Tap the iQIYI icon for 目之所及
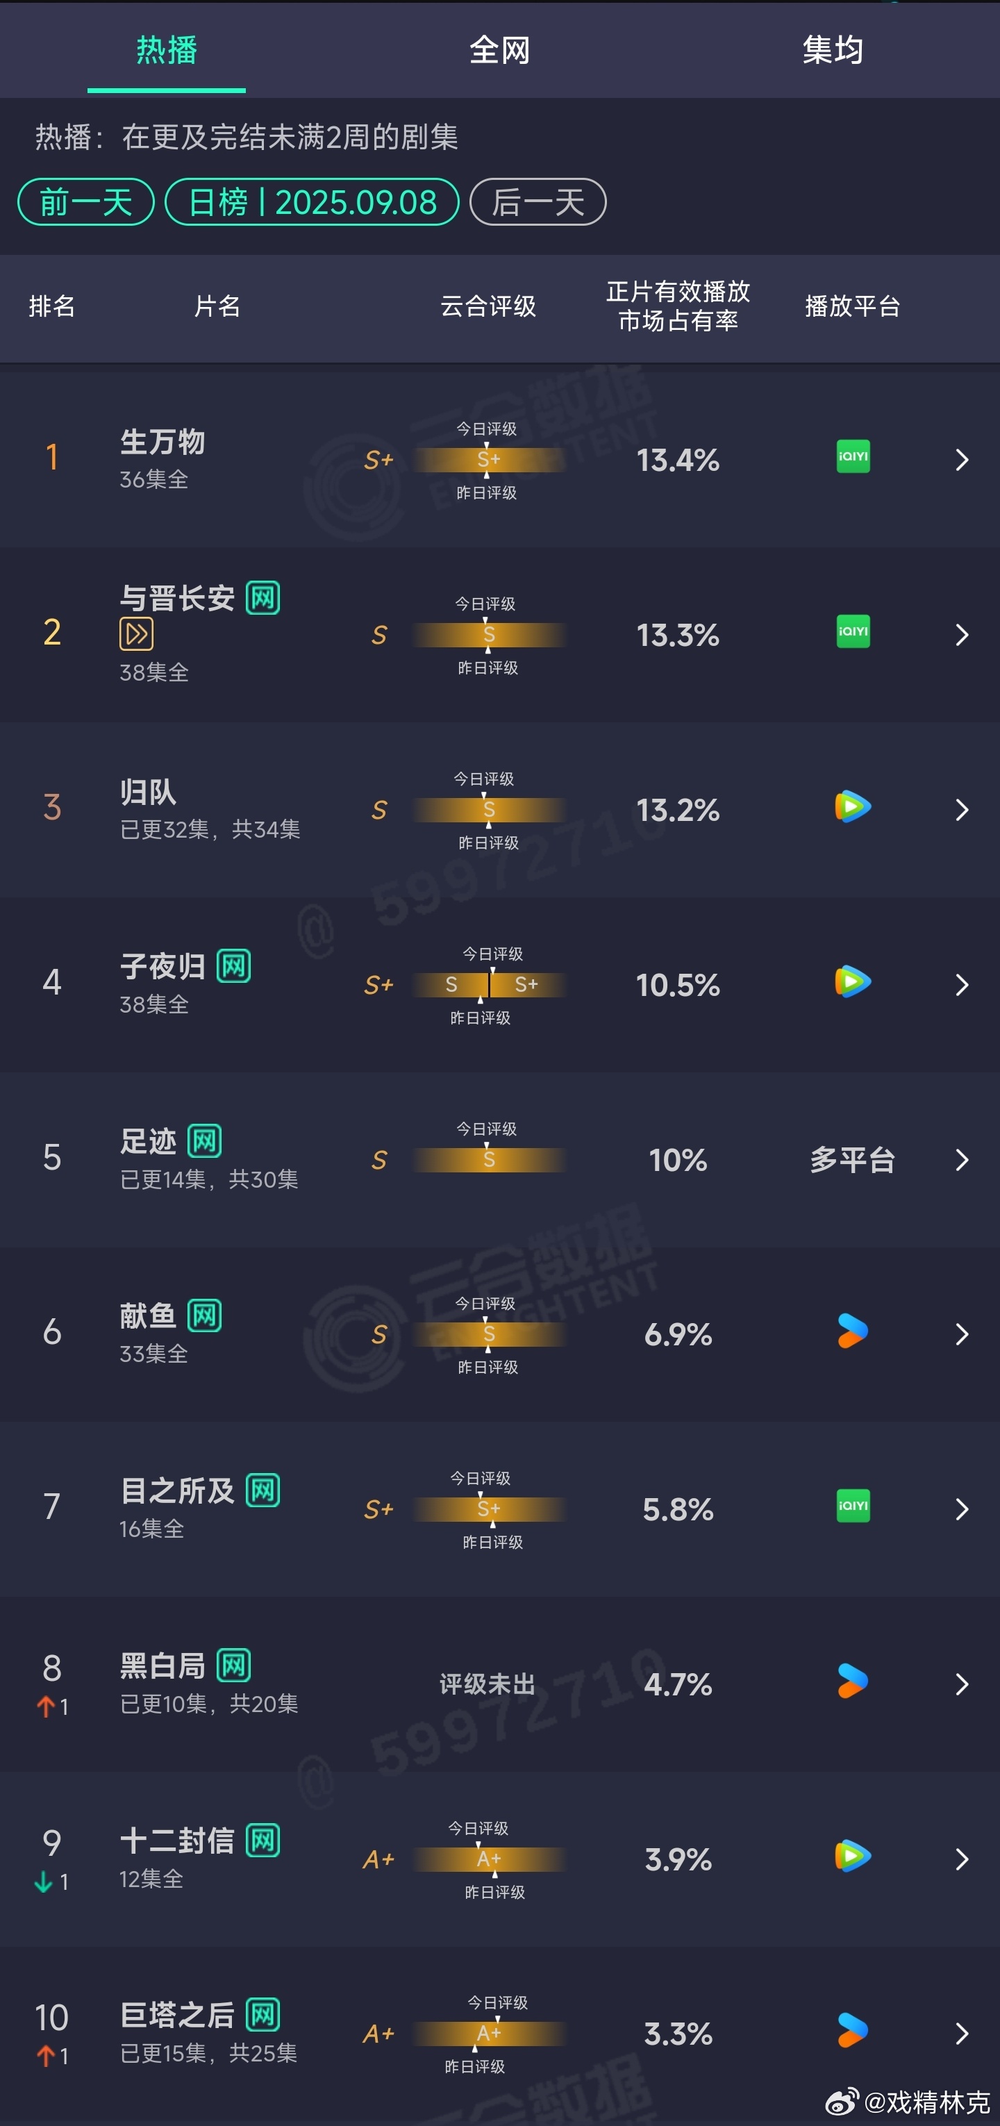Screen dimensions: 1000x2126 tap(852, 1506)
